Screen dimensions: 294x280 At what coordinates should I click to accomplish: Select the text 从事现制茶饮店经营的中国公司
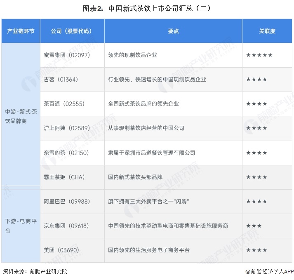146,128
